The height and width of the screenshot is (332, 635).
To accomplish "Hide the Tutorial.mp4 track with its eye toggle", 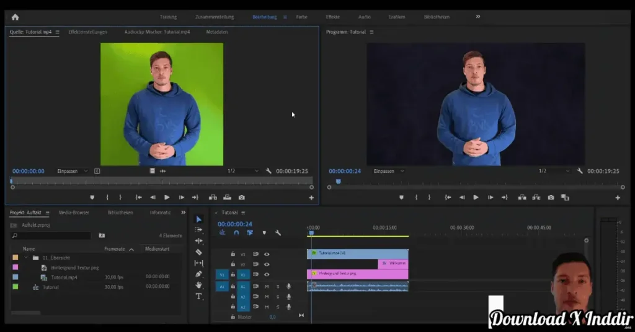I will tap(267, 255).
